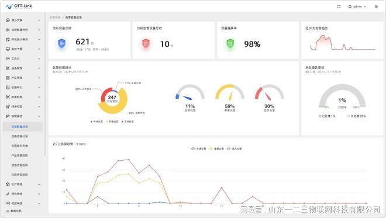Open the settings gear icon at top right
This screenshot has width=386, height=218.
pos(376,6)
